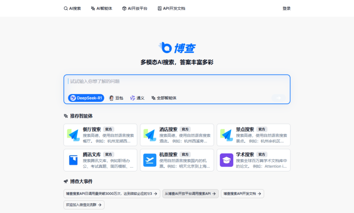Click the 餐厅搜索 paper plane icon

tap(73, 135)
